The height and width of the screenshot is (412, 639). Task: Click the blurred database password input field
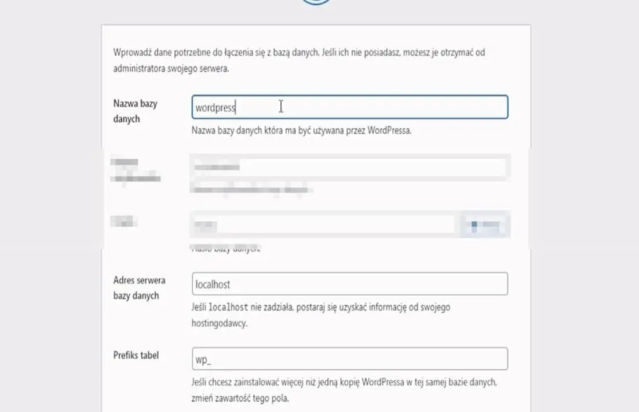[x=322, y=225]
